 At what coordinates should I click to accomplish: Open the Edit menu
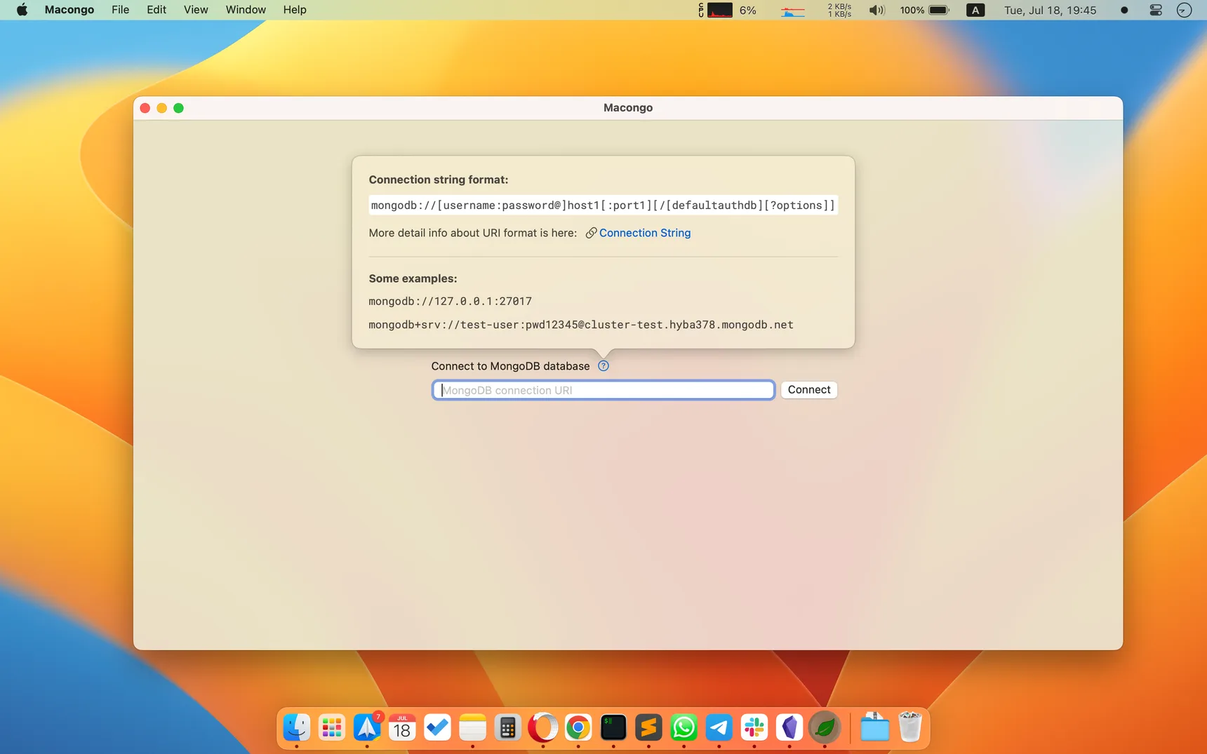pos(156,10)
